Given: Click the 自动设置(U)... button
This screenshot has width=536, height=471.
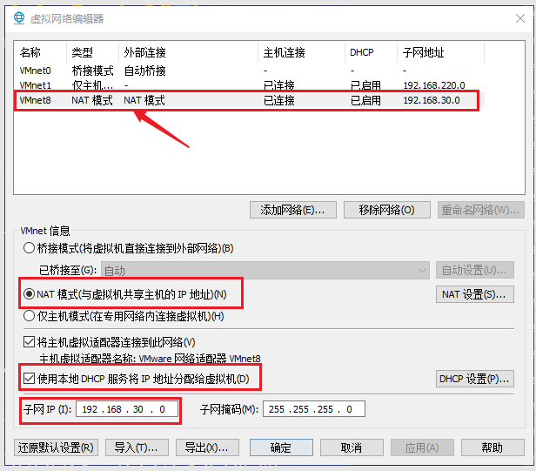Looking at the screenshot, I should tap(475, 270).
